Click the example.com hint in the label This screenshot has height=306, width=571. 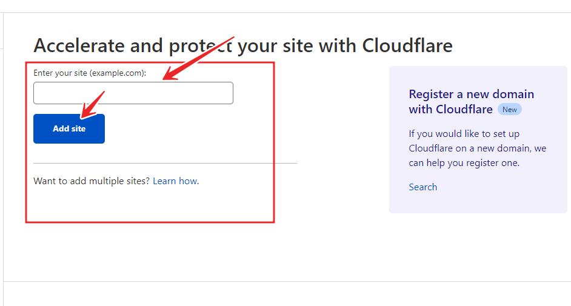[117, 73]
